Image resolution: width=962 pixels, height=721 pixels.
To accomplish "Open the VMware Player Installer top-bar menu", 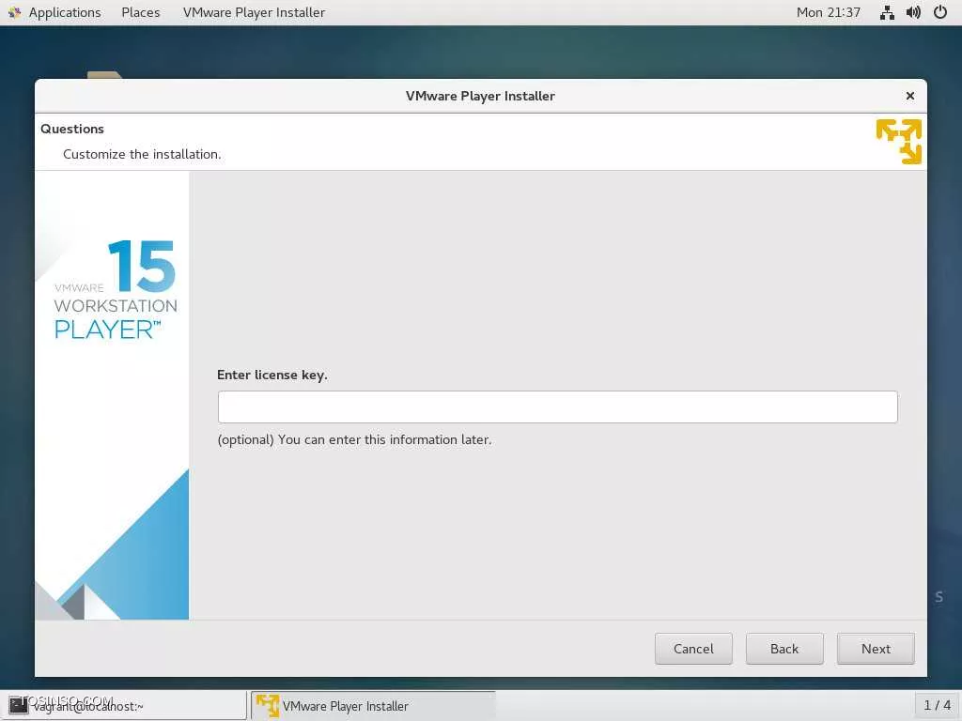I will [254, 12].
